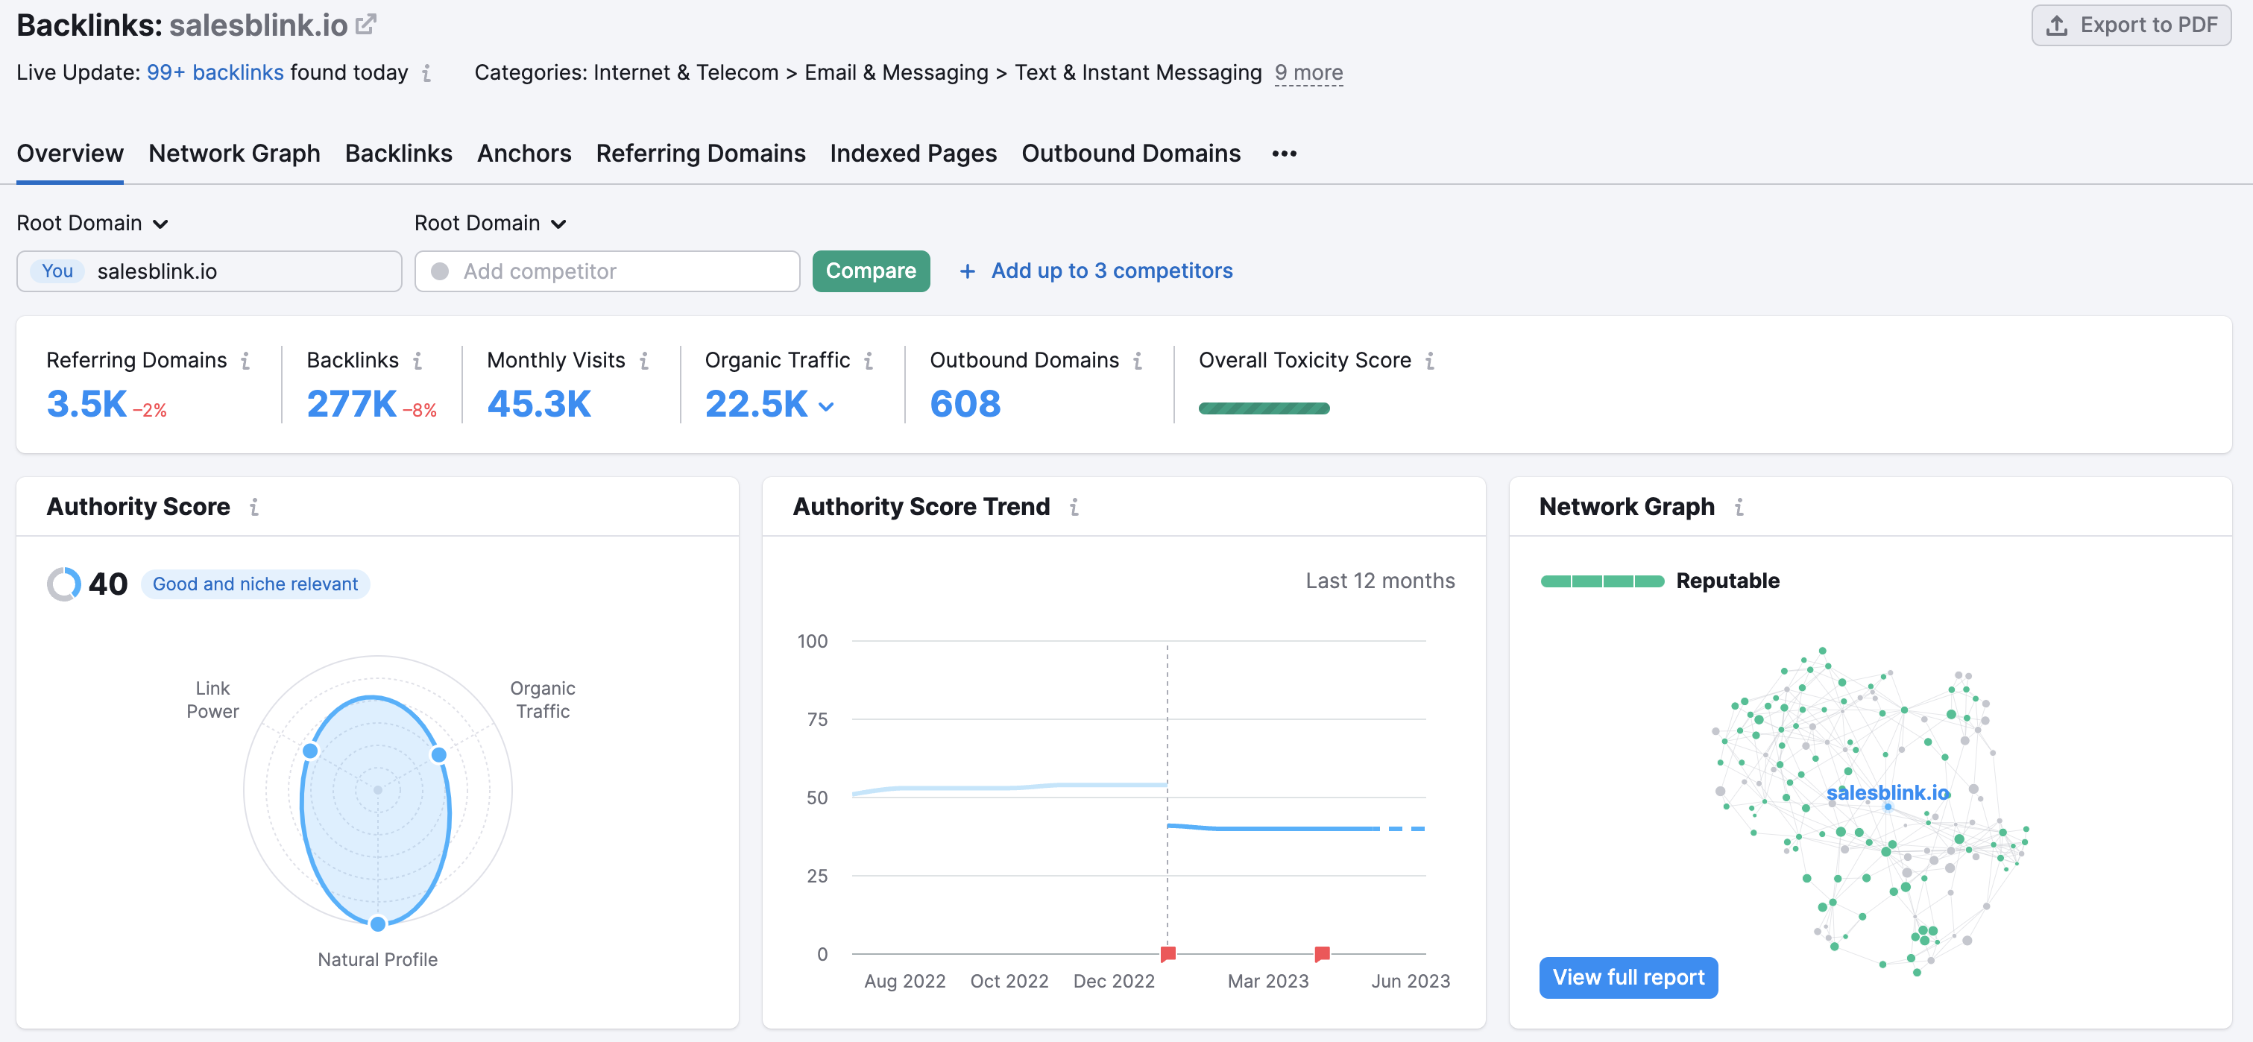The height and width of the screenshot is (1042, 2253).
Task: Click the Backlinks metric info icon
Action: (x=417, y=360)
